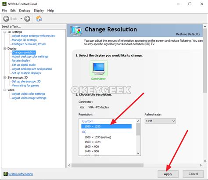Open the Display menu
This screenshot has height=180, width=208.
point(39,11)
